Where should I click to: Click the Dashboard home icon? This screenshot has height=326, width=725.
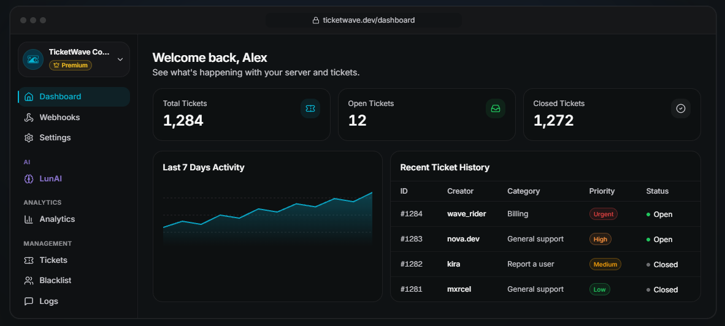click(29, 97)
